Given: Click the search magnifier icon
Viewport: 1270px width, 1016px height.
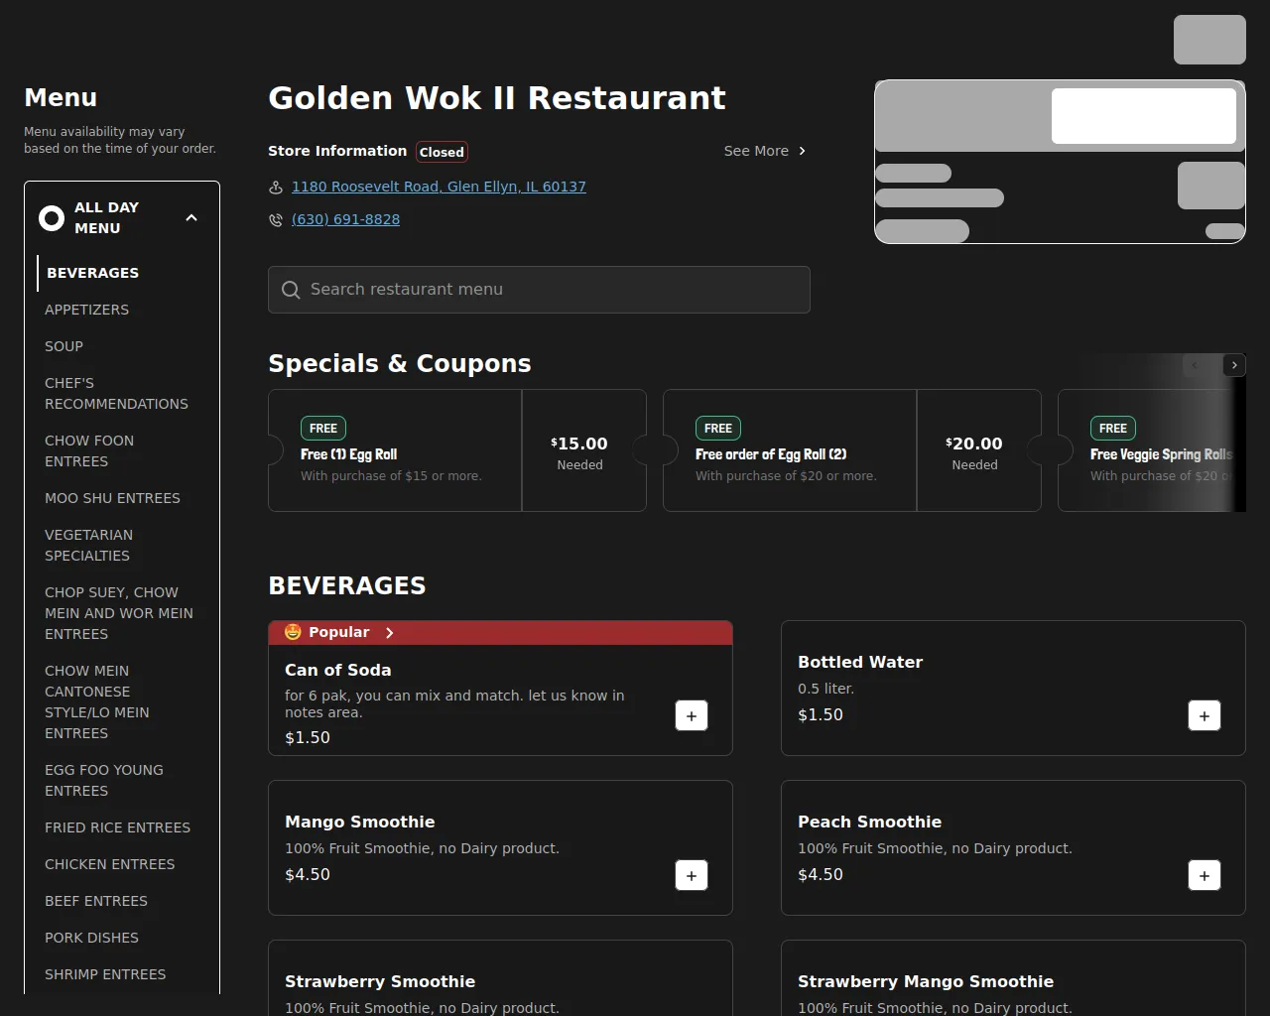Looking at the screenshot, I should (291, 290).
